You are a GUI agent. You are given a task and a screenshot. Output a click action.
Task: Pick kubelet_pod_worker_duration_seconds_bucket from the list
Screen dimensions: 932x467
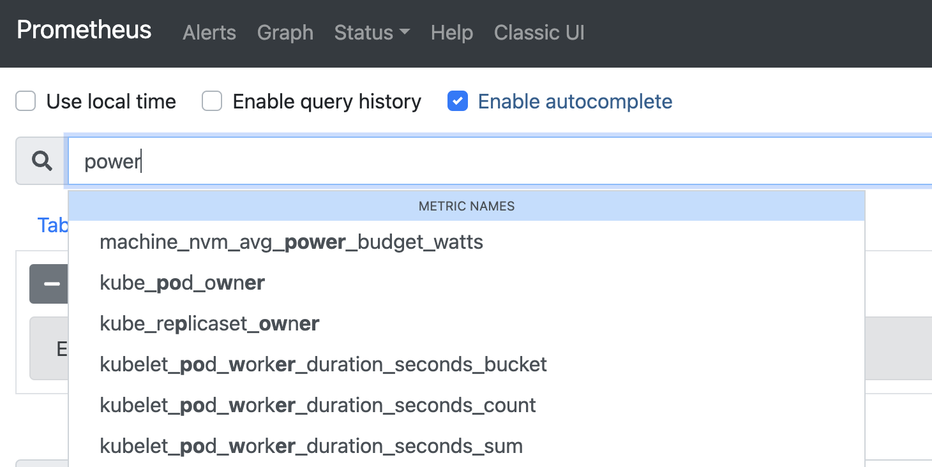(x=323, y=364)
